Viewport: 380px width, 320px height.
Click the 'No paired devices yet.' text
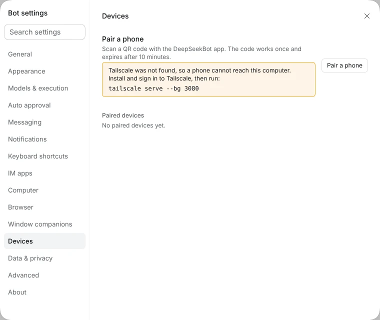pos(133,125)
